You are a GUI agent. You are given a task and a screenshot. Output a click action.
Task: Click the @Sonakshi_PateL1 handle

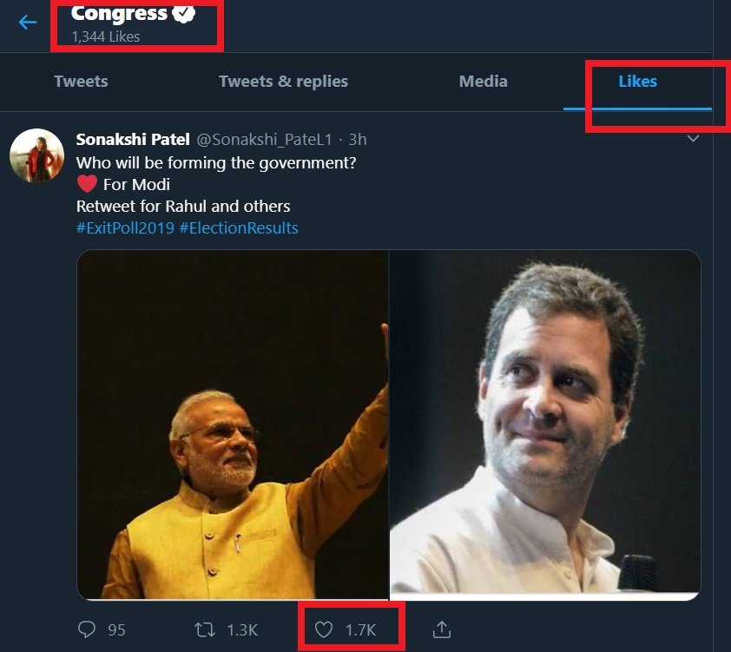click(x=264, y=139)
